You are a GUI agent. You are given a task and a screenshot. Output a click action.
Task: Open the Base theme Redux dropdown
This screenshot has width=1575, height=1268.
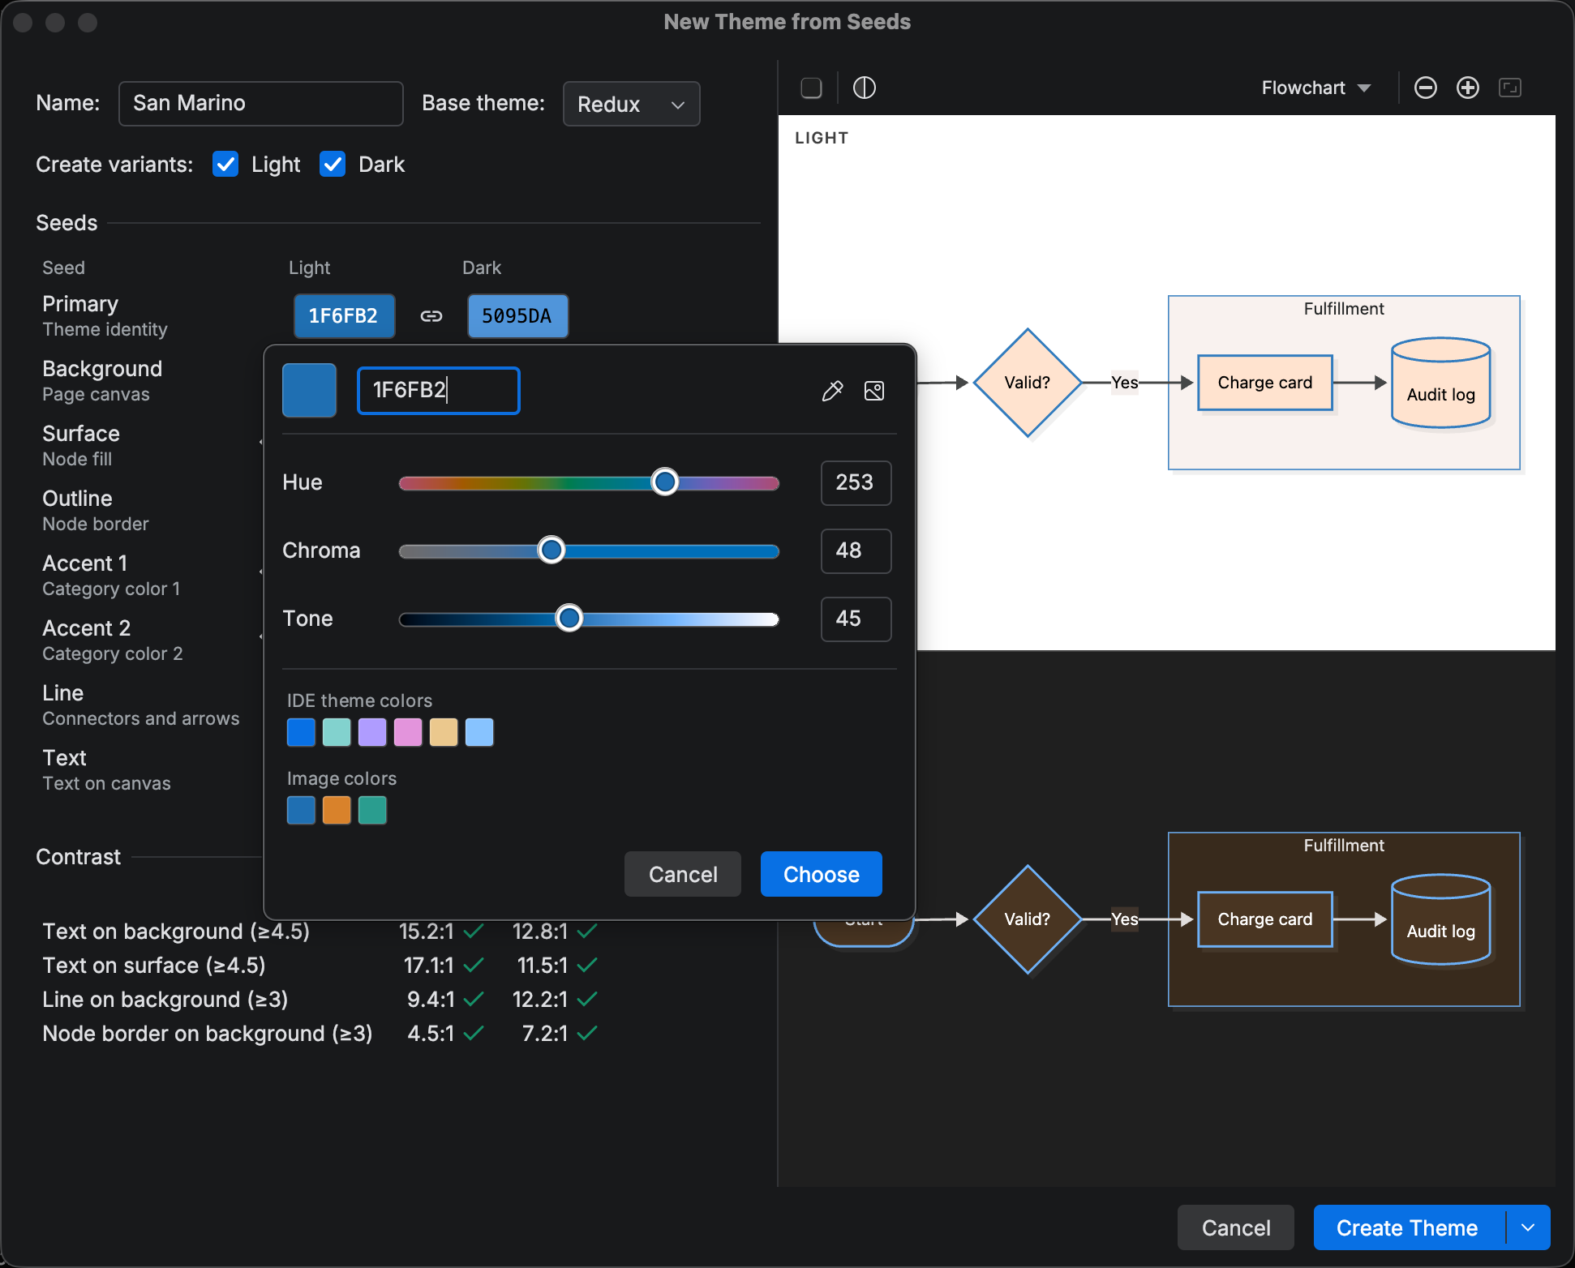(x=631, y=104)
